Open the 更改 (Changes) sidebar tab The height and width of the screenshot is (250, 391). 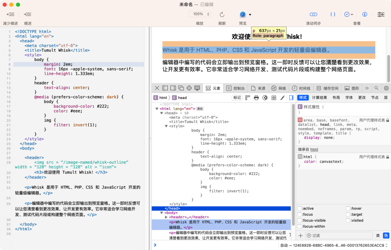pyautogui.click(x=362, y=98)
